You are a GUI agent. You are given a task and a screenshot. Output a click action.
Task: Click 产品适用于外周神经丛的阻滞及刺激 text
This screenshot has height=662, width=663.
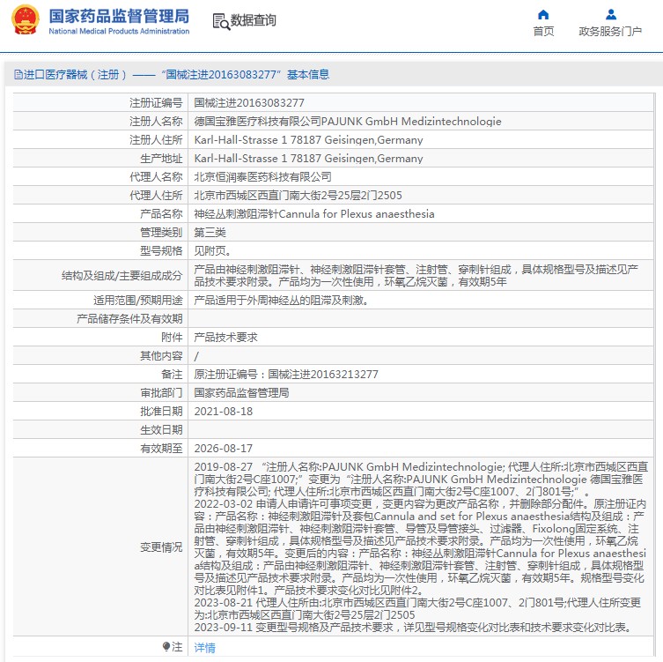(x=281, y=301)
